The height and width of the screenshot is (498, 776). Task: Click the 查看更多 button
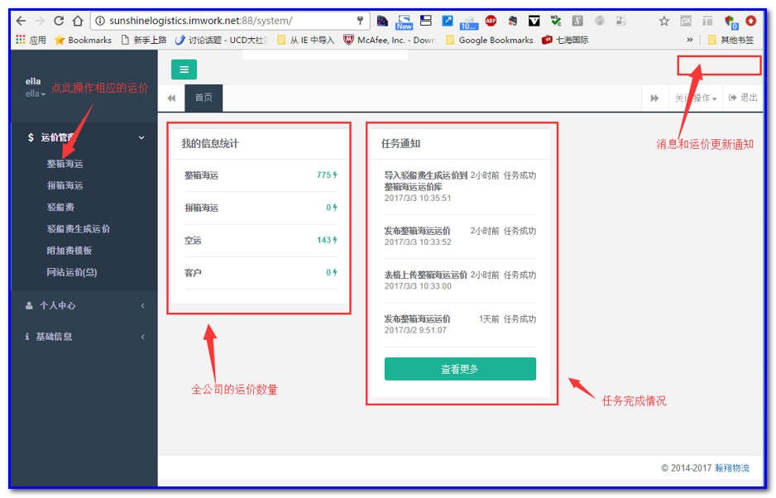click(459, 369)
